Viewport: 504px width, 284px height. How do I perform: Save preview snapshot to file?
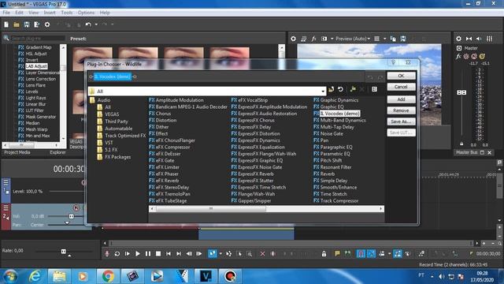403,39
